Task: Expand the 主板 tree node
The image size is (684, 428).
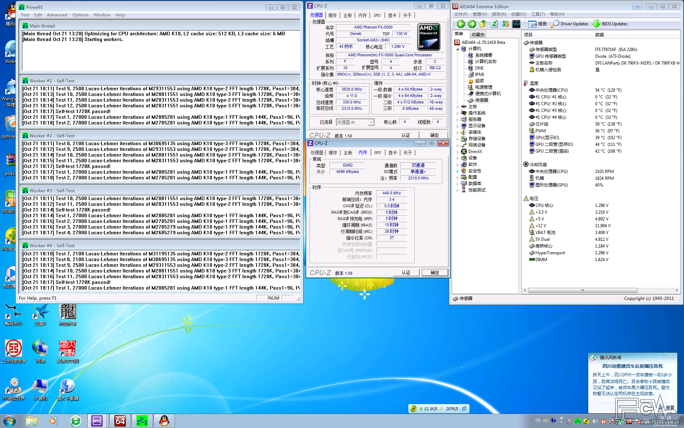Action: tap(458, 107)
